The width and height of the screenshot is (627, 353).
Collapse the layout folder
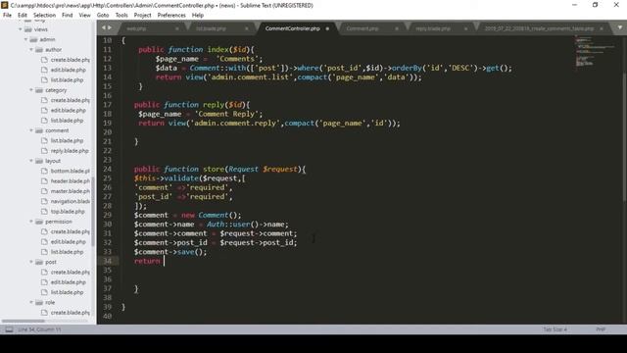31,161
